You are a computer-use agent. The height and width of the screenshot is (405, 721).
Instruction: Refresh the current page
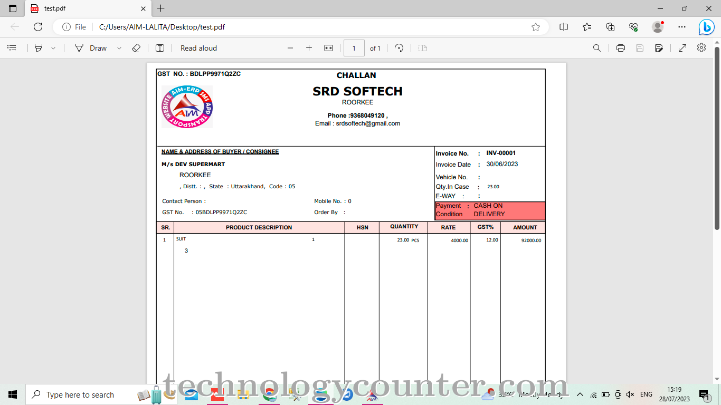pyautogui.click(x=38, y=27)
